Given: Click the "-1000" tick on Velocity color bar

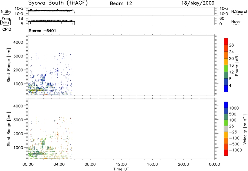Looking at the screenshot, I should coord(235,150).
